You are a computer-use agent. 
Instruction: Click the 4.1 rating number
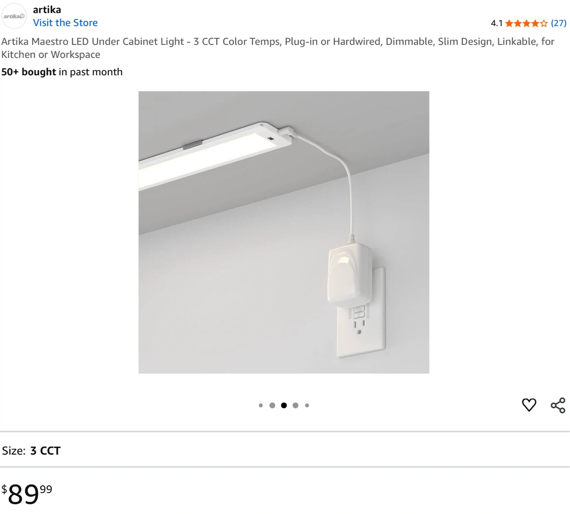click(496, 23)
